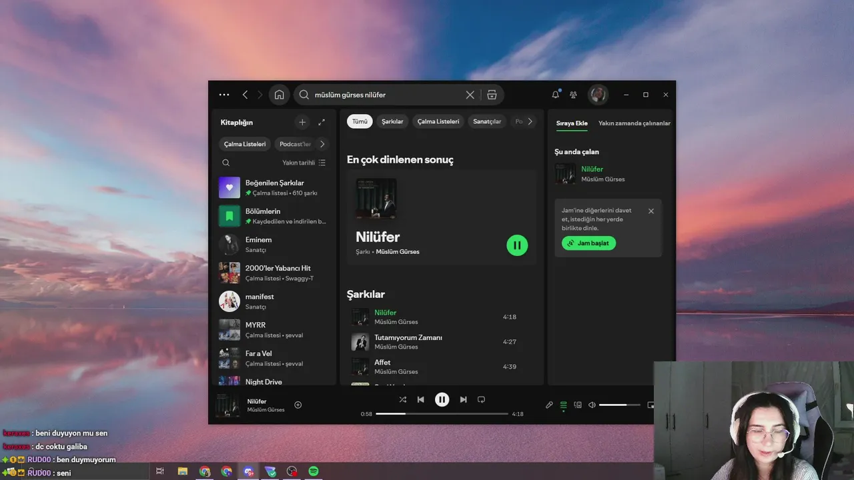
Task: Open Bölümlerin in library
Action: 274,216
